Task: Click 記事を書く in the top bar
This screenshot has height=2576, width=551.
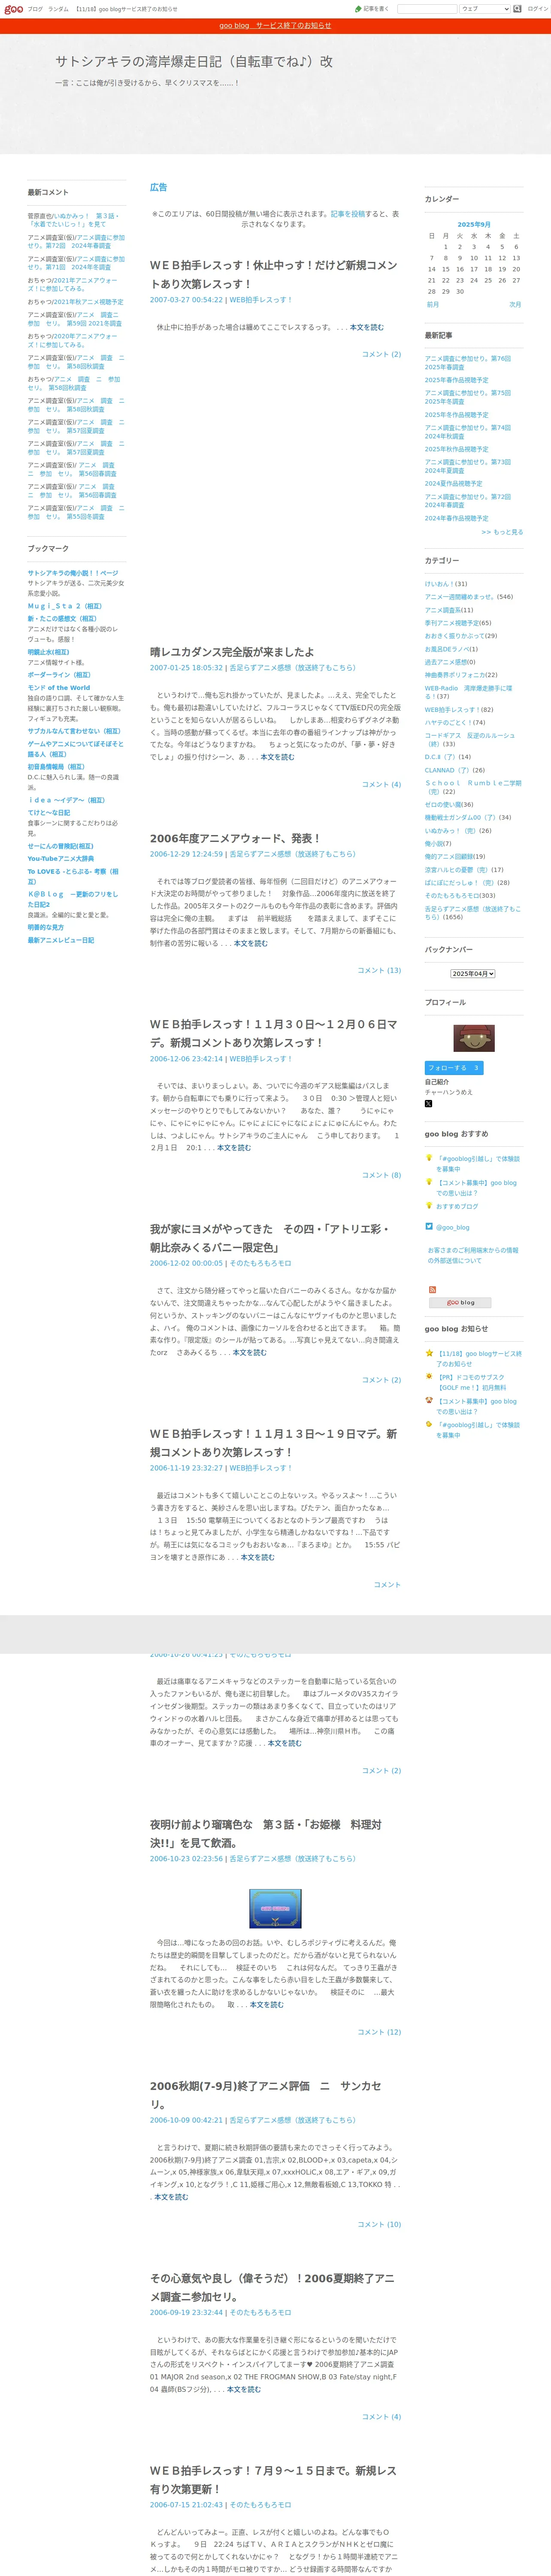Action: coord(375,9)
